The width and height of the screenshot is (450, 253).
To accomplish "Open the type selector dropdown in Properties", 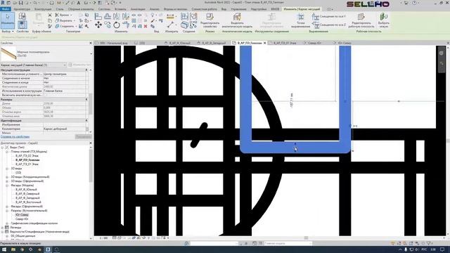I will [91, 53].
